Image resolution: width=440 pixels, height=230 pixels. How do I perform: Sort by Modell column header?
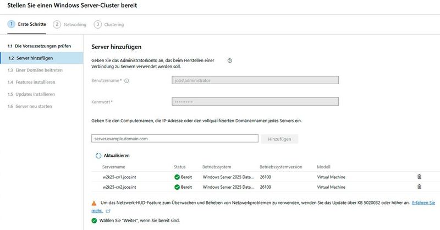pyautogui.click(x=323, y=167)
